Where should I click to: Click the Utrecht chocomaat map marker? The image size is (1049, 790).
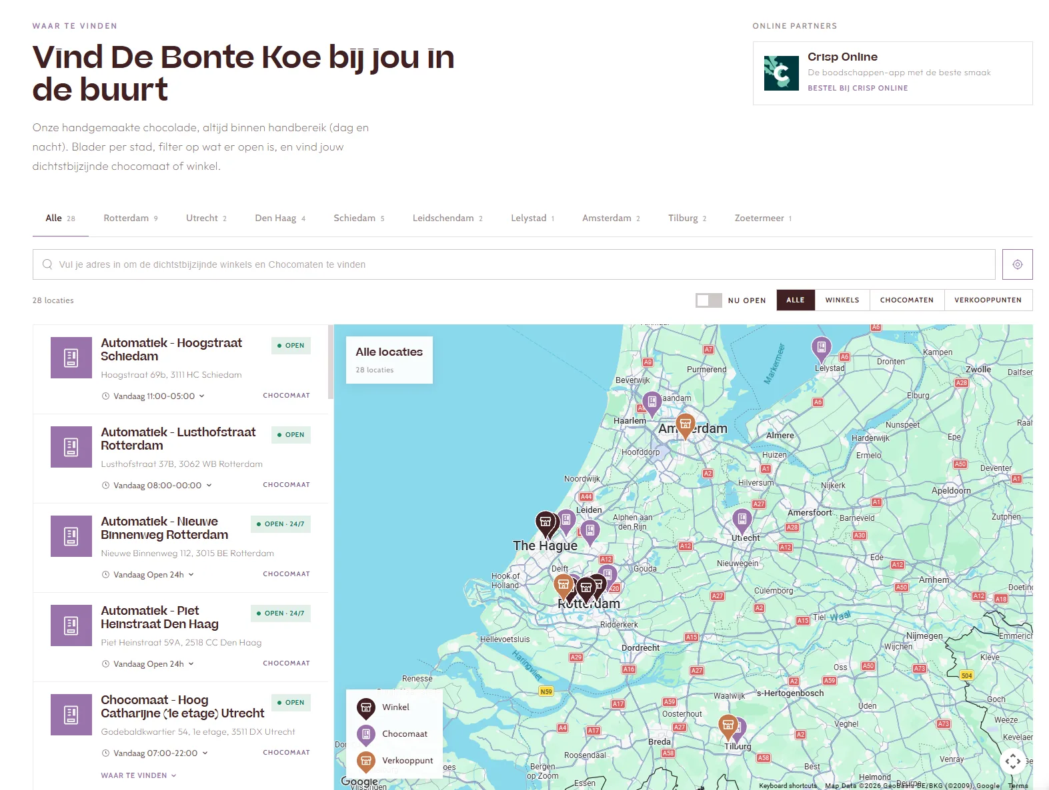pos(742,520)
